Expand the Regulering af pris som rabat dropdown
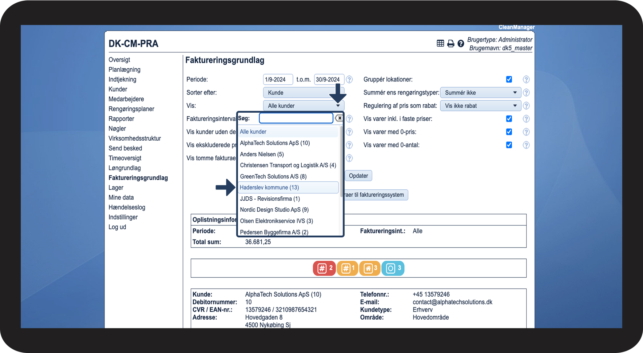 click(x=480, y=106)
